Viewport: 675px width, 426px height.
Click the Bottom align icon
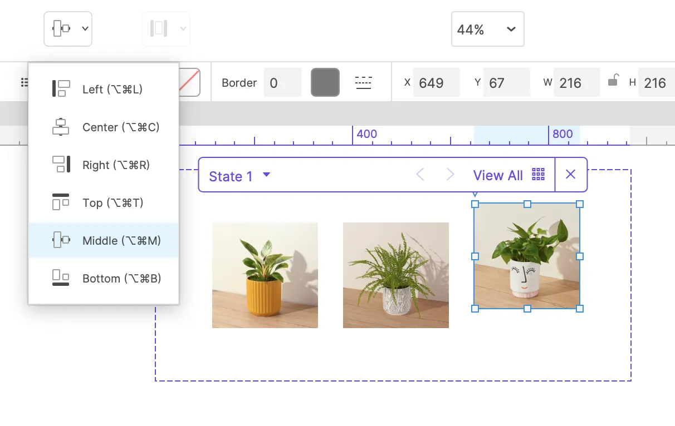pos(61,278)
